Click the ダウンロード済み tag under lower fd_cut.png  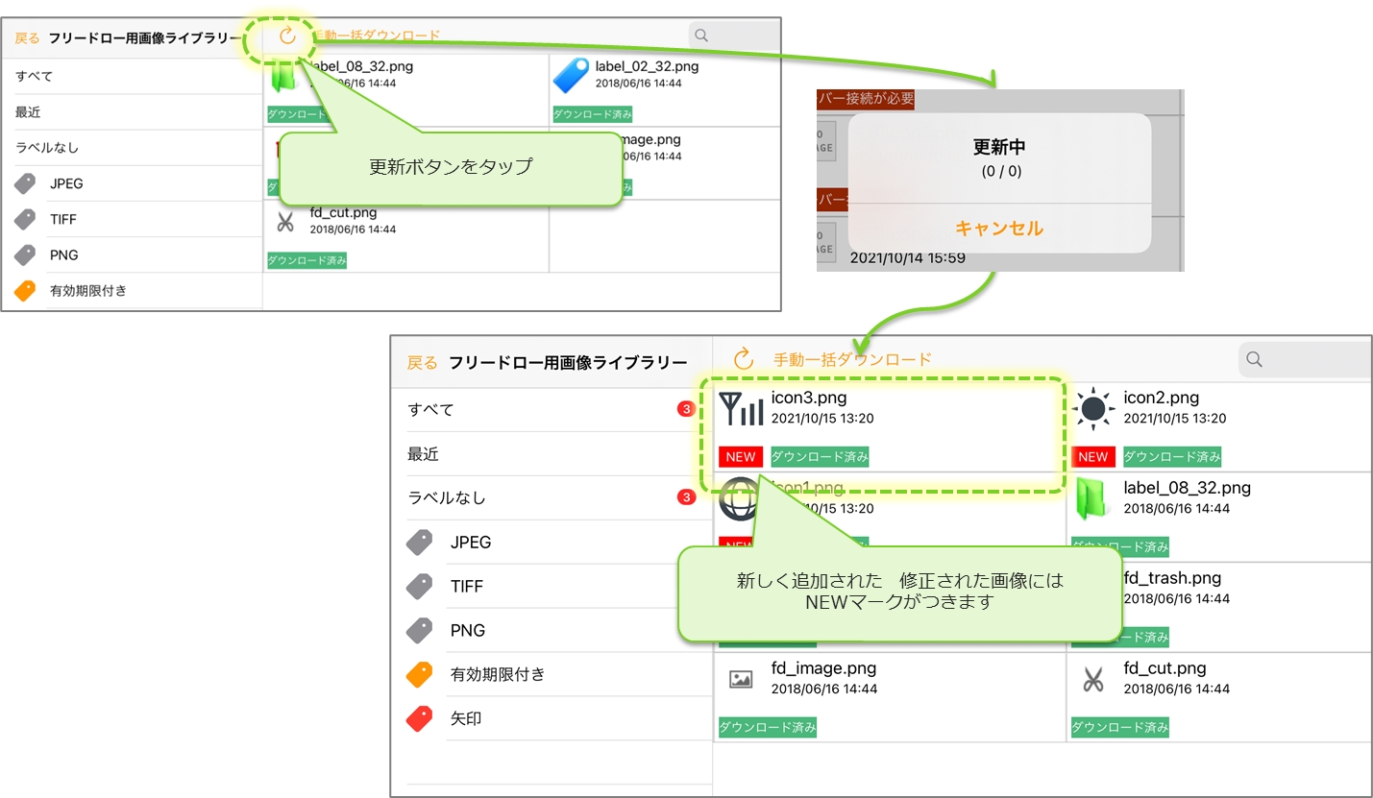[1120, 728]
